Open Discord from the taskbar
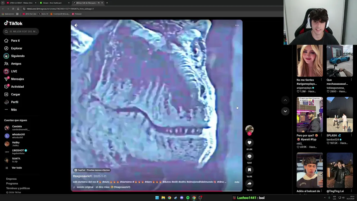This screenshot has height=201, width=357. [182, 198]
